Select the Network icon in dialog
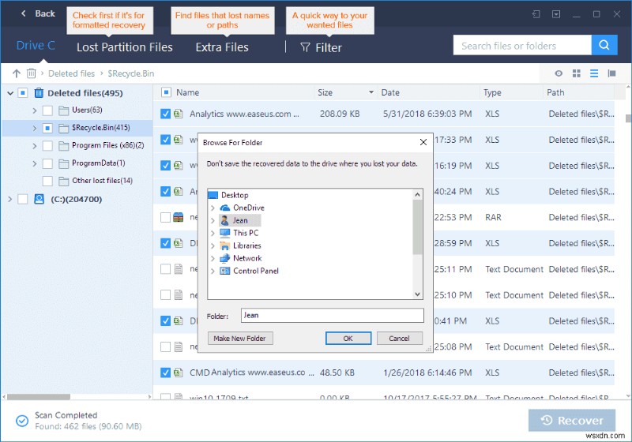 pyautogui.click(x=225, y=258)
